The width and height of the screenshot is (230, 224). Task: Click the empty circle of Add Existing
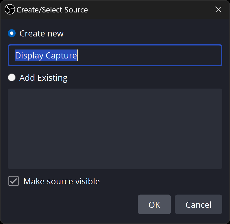click(12, 78)
